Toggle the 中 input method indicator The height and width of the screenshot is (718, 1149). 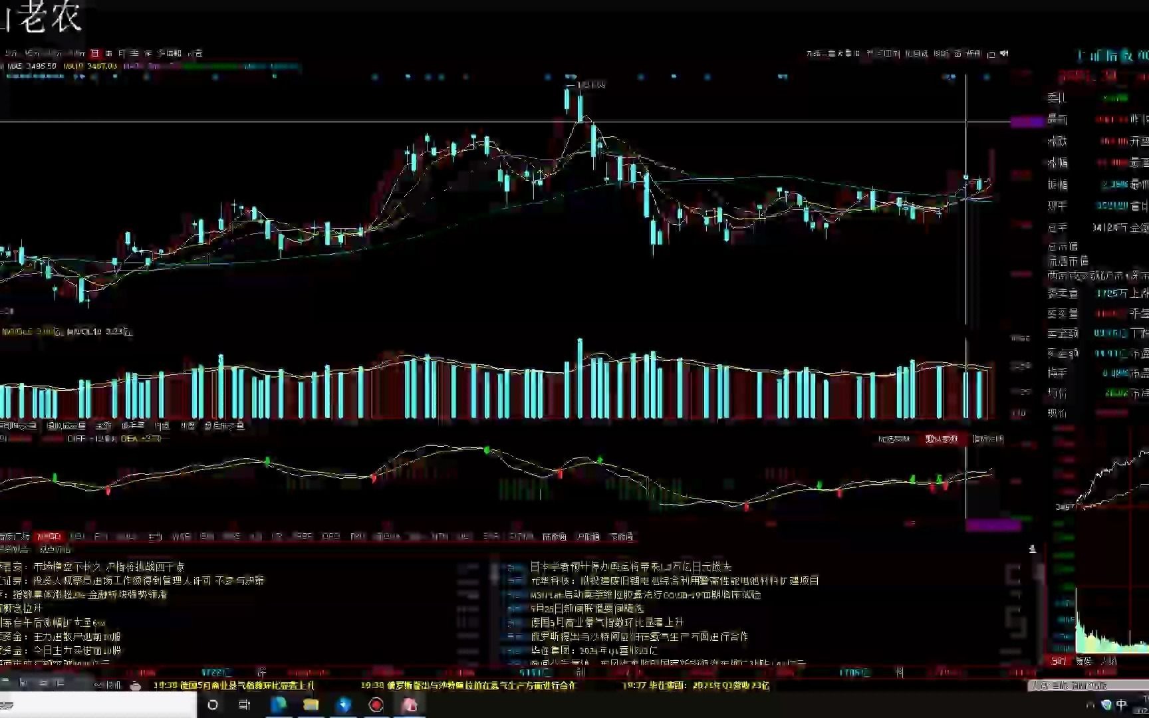click(1122, 705)
